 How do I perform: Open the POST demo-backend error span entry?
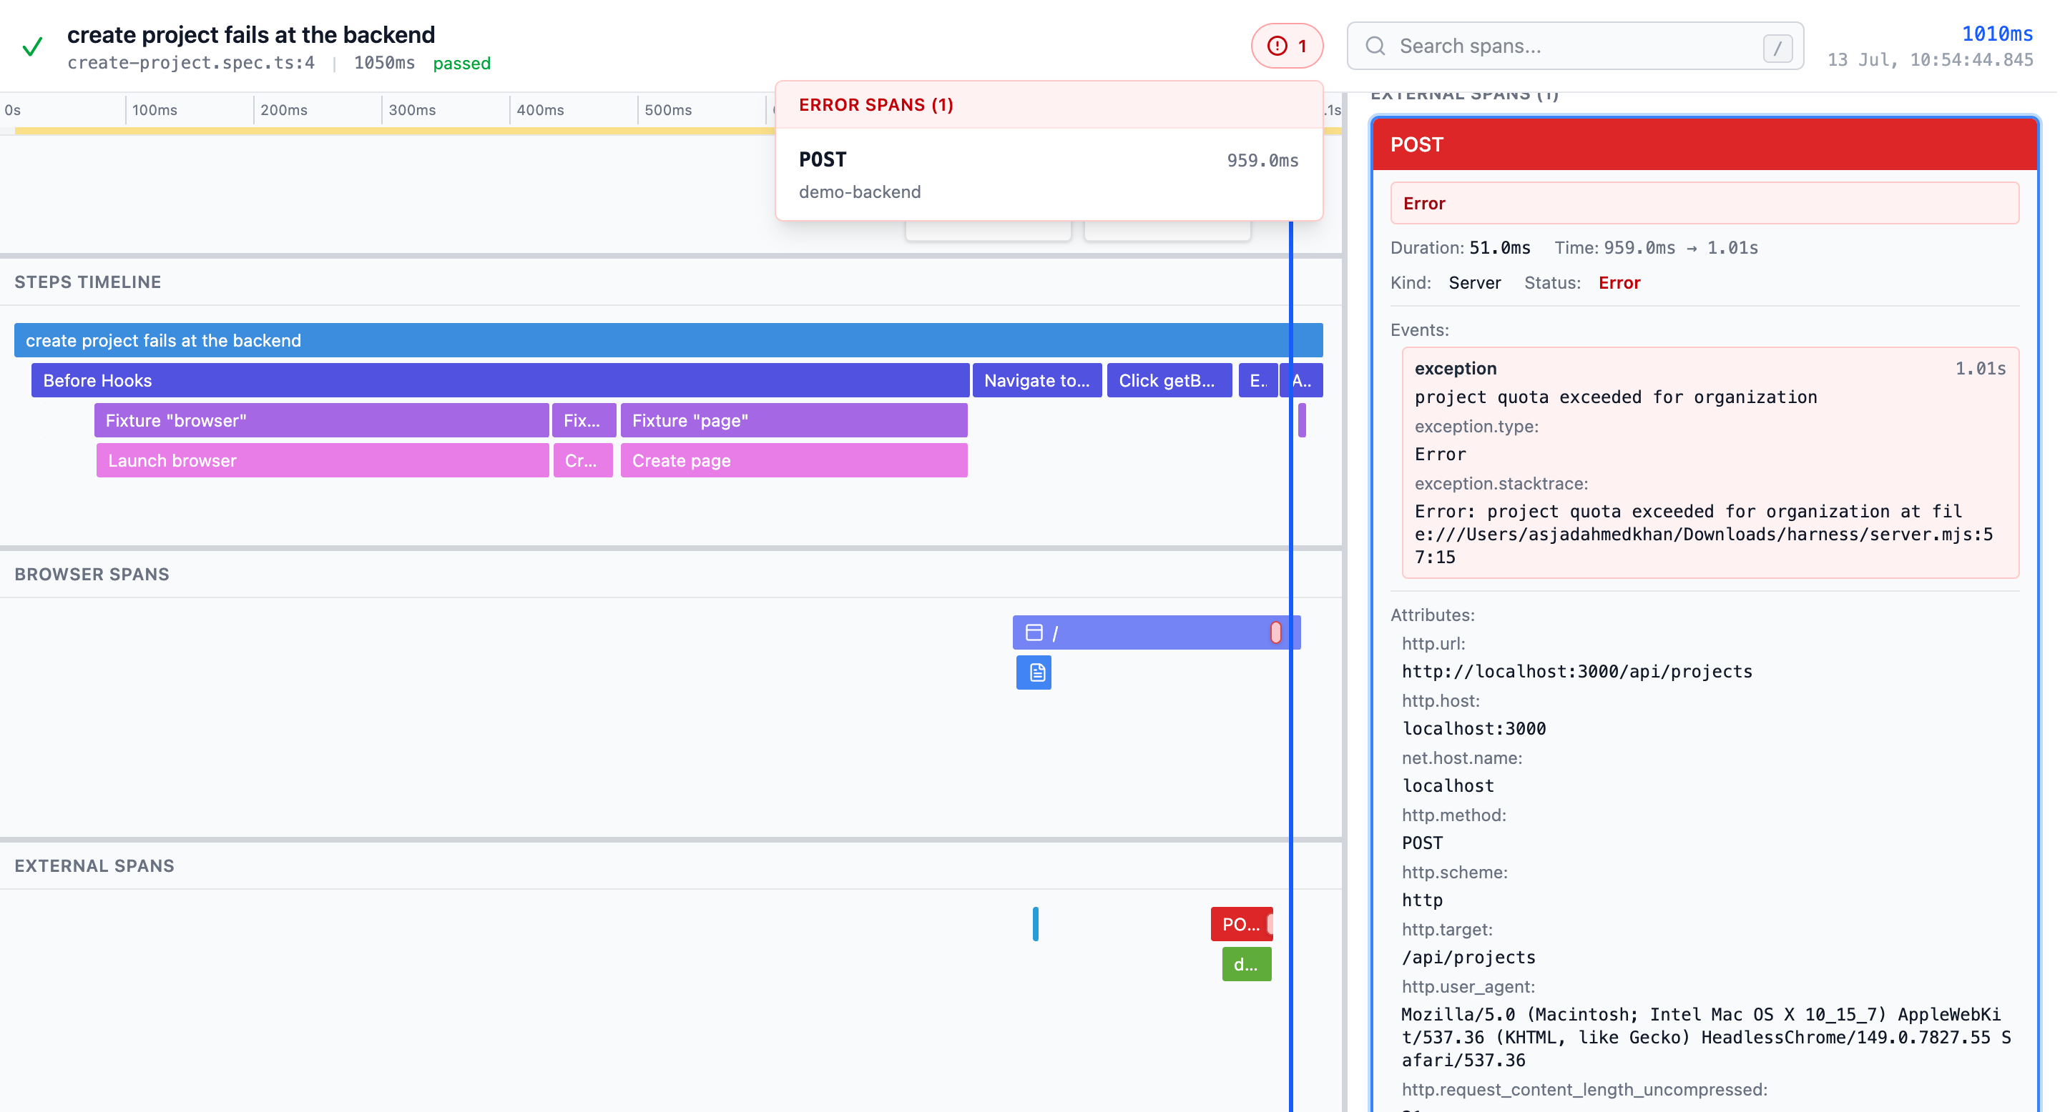pyautogui.click(x=1049, y=175)
